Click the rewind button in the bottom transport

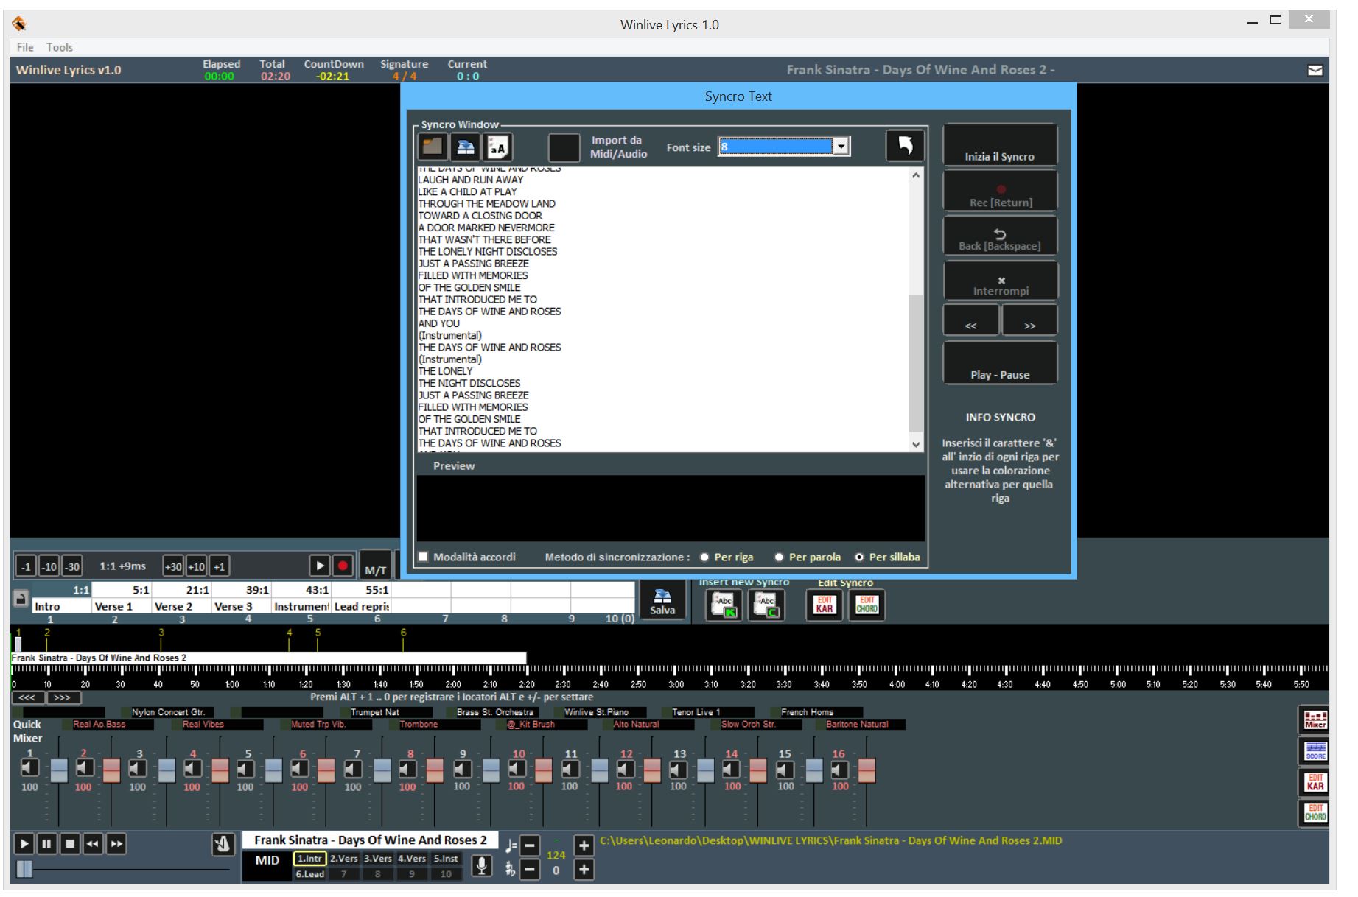click(x=93, y=844)
